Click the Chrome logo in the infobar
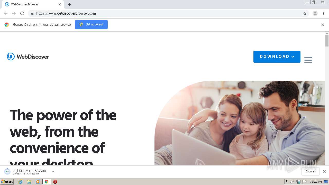This screenshot has width=329, height=185. [x=7, y=25]
